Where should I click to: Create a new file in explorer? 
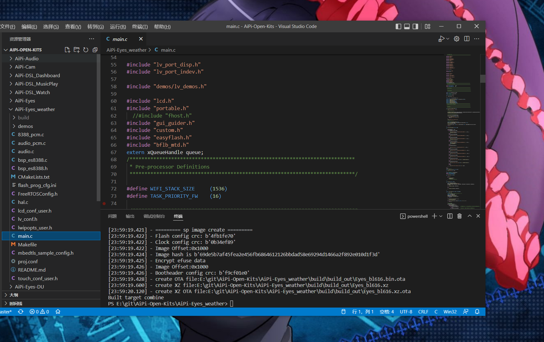click(x=67, y=50)
